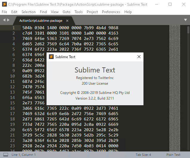Click line number 16 in the gutter
The image size is (190, 158).
13,108
